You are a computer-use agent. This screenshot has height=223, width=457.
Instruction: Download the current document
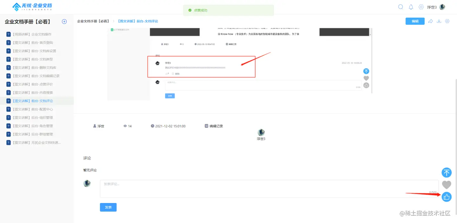[439, 21]
